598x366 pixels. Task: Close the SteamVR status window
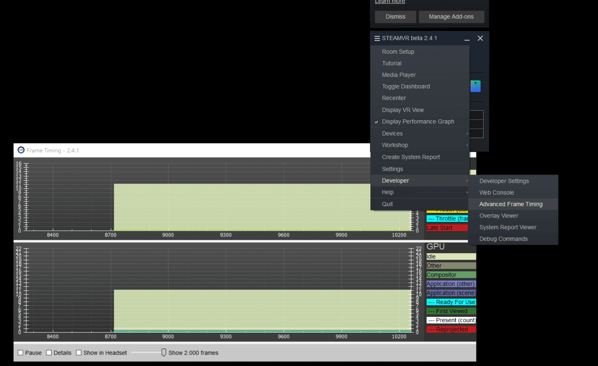coord(480,38)
